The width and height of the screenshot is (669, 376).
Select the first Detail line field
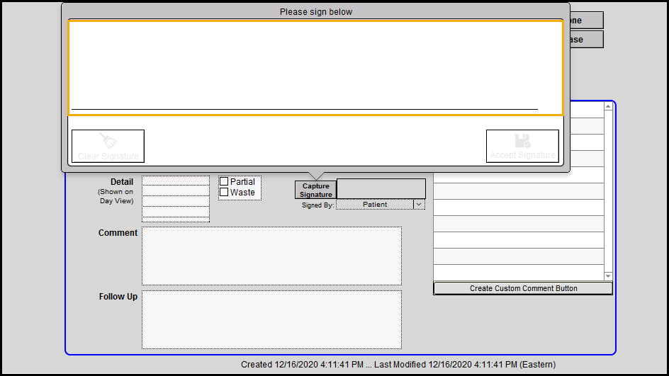pyautogui.click(x=176, y=181)
